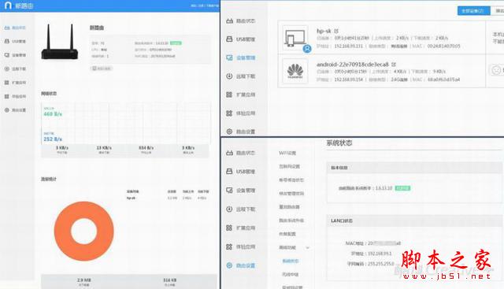Click the black router picture
Screen dimensions: 504x289
coord(60,42)
